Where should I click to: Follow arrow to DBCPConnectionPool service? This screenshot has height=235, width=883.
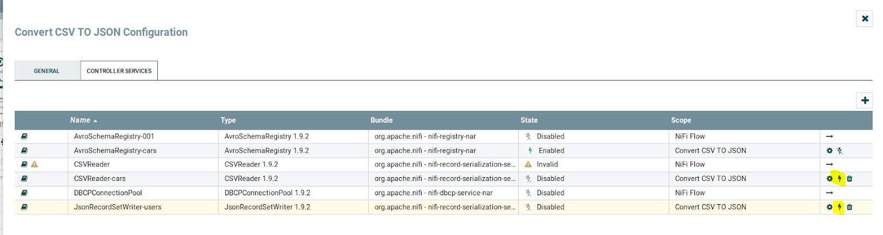click(x=829, y=193)
